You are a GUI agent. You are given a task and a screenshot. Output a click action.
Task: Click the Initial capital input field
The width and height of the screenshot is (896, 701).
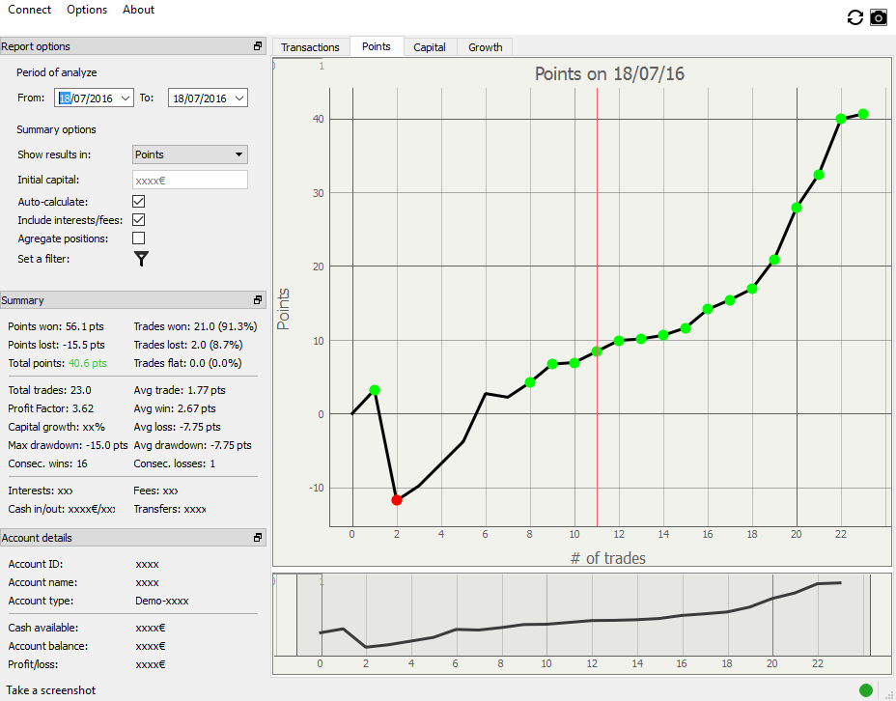pos(189,180)
